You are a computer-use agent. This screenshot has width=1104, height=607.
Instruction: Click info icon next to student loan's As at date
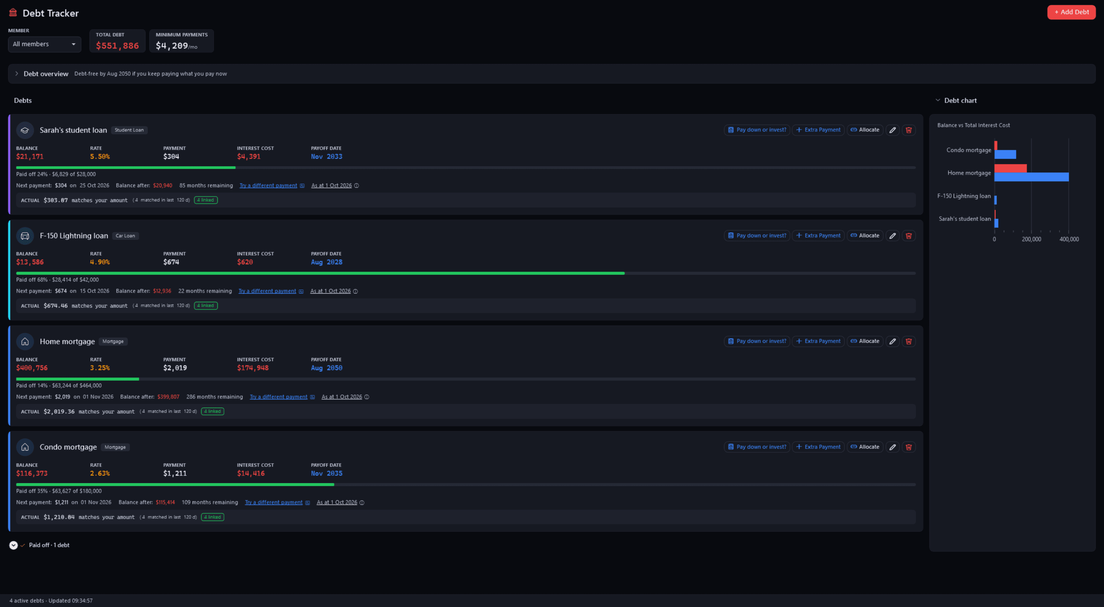[x=357, y=186]
